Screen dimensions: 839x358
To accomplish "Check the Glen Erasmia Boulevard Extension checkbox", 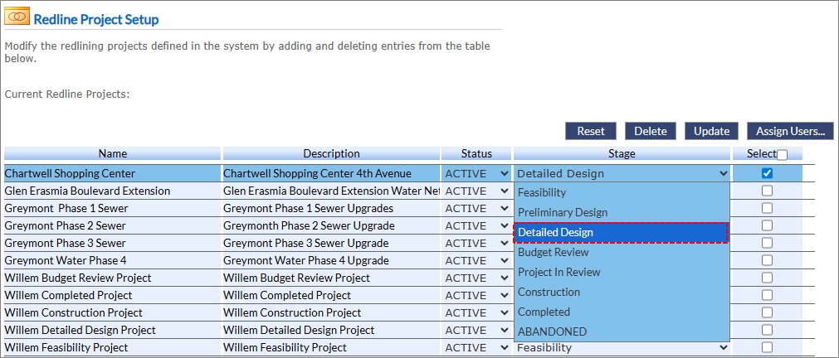I will pyautogui.click(x=767, y=191).
